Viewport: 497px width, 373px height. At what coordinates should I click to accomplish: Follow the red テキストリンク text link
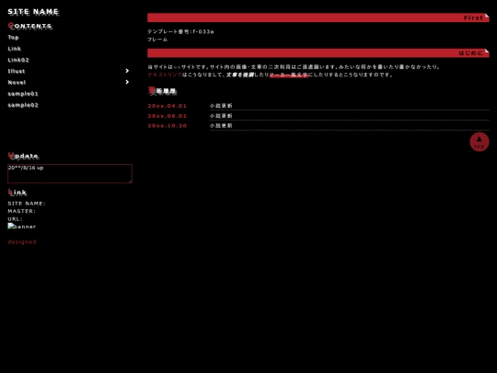165,75
